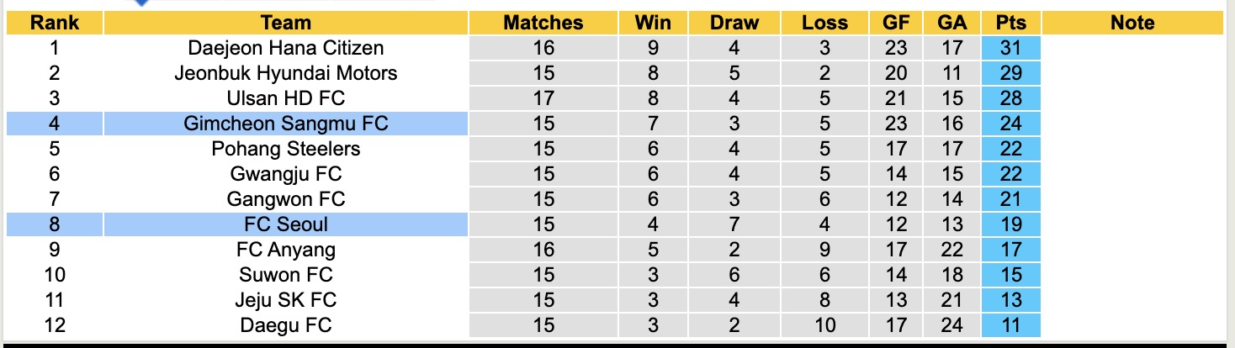Click Daegu FC's 11 points cell
1235x348 pixels.
click(1010, 325)
